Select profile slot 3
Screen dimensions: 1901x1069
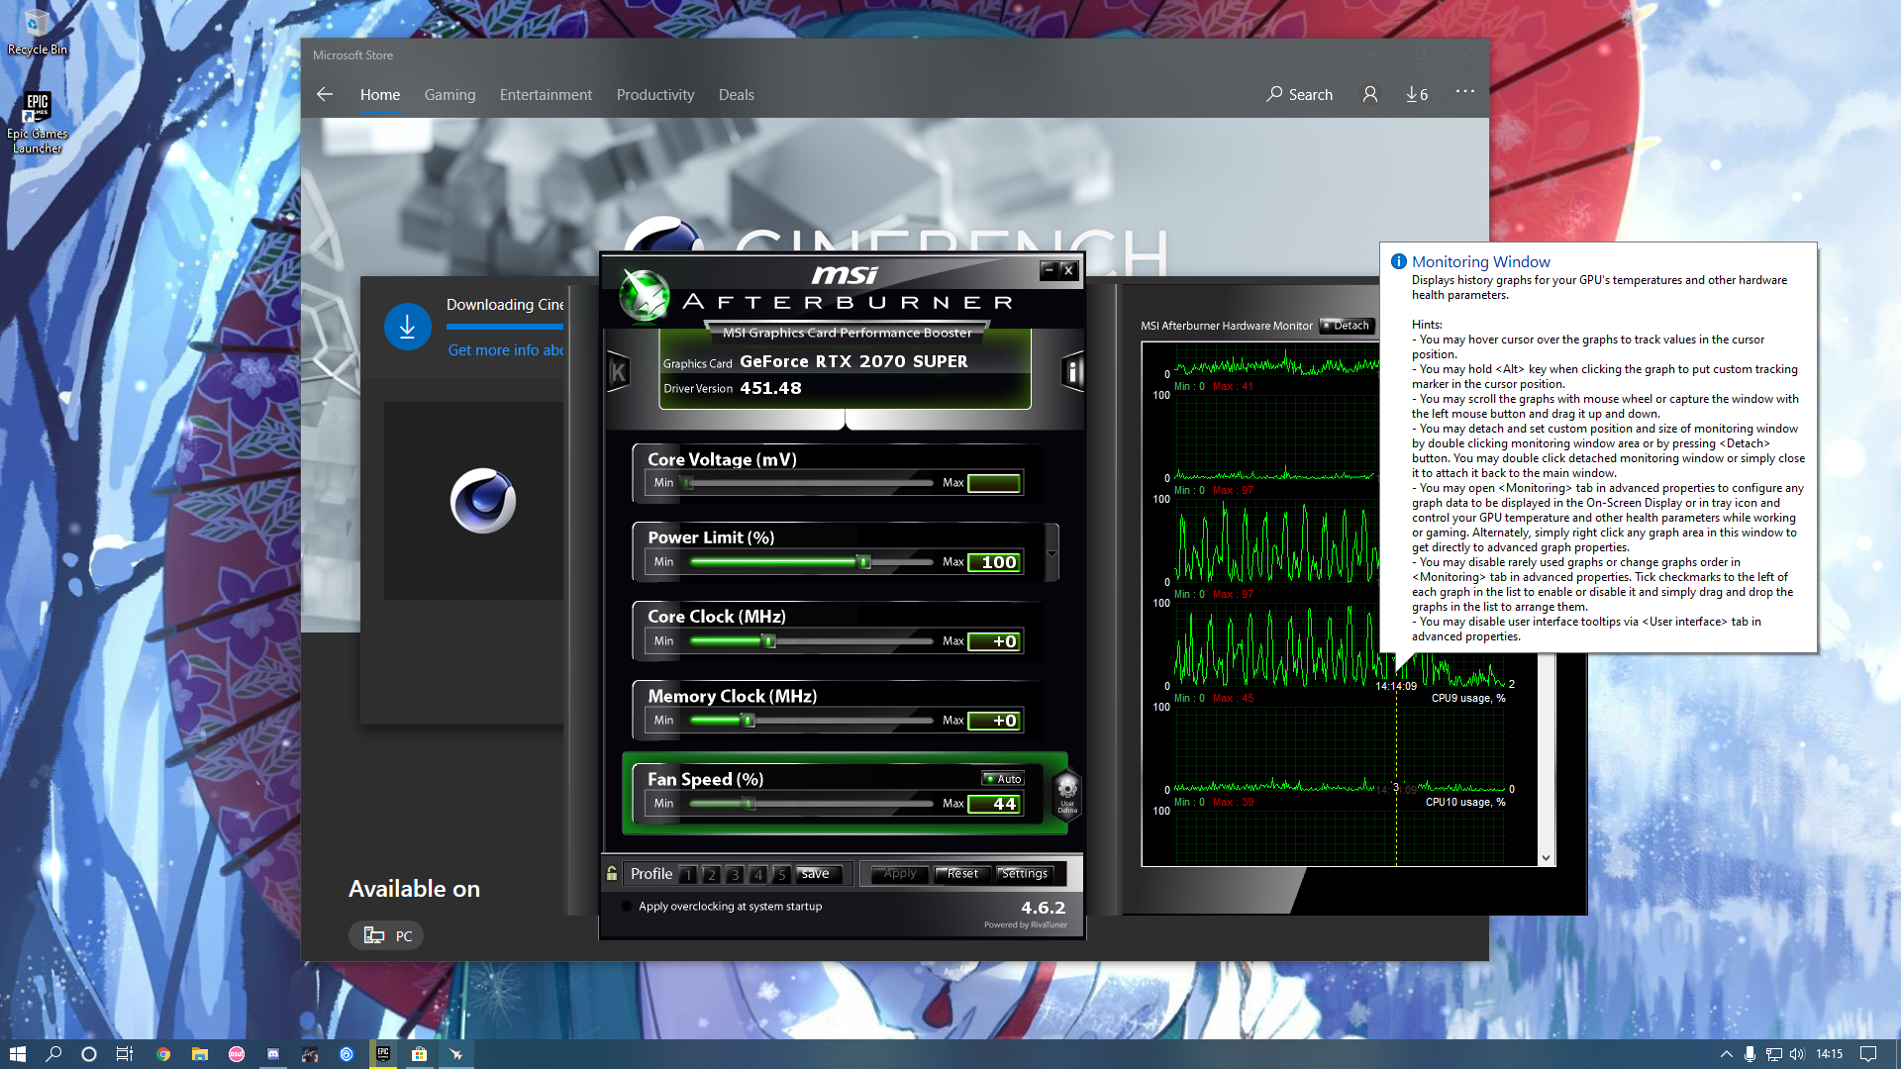tap(735, 874)
